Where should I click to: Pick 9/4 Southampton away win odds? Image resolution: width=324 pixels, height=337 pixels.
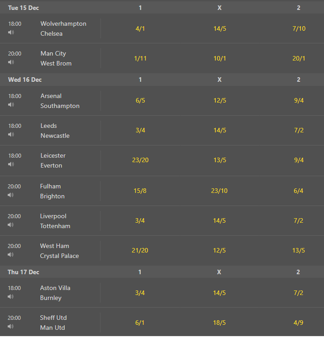(x=299, y=100)
